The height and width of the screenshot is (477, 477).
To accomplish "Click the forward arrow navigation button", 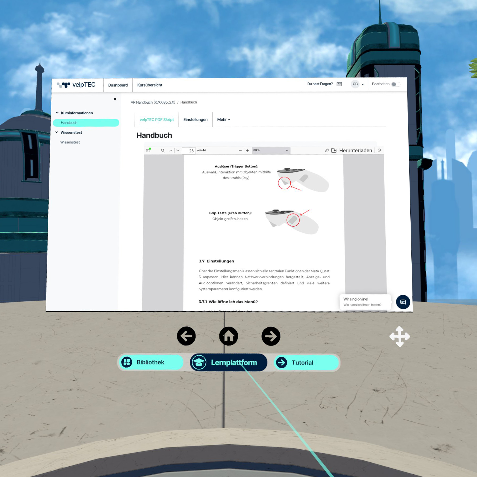I will (271, 336).
